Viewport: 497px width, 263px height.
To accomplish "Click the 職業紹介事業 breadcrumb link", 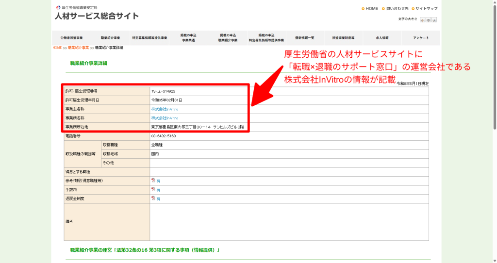I will point(78,48).
